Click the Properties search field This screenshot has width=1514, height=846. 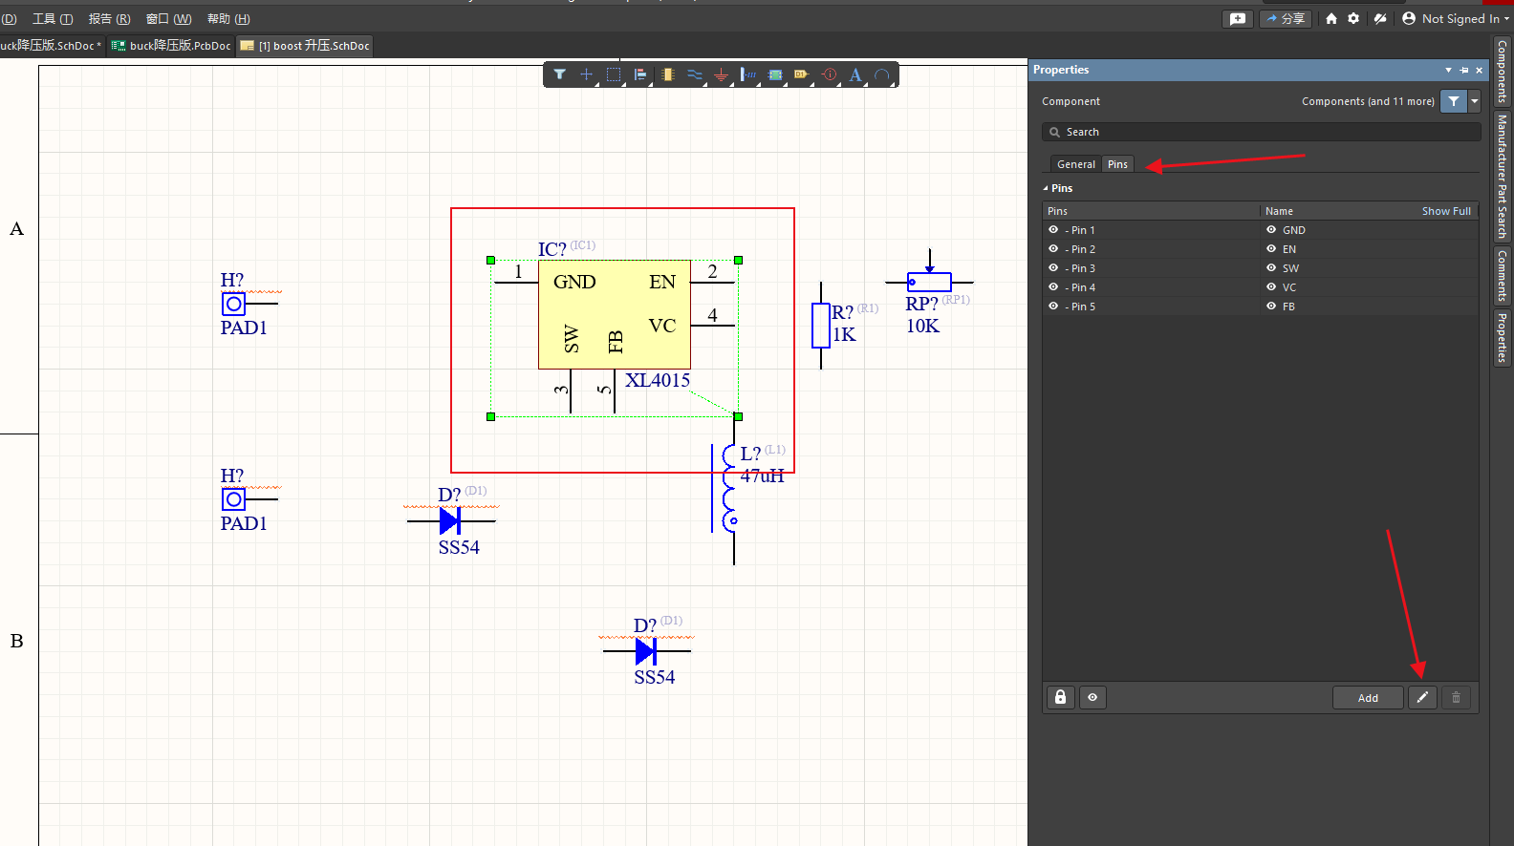(1261, 132)
